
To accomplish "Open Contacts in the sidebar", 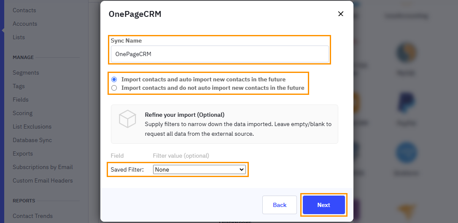I will (x=24, y=10).
